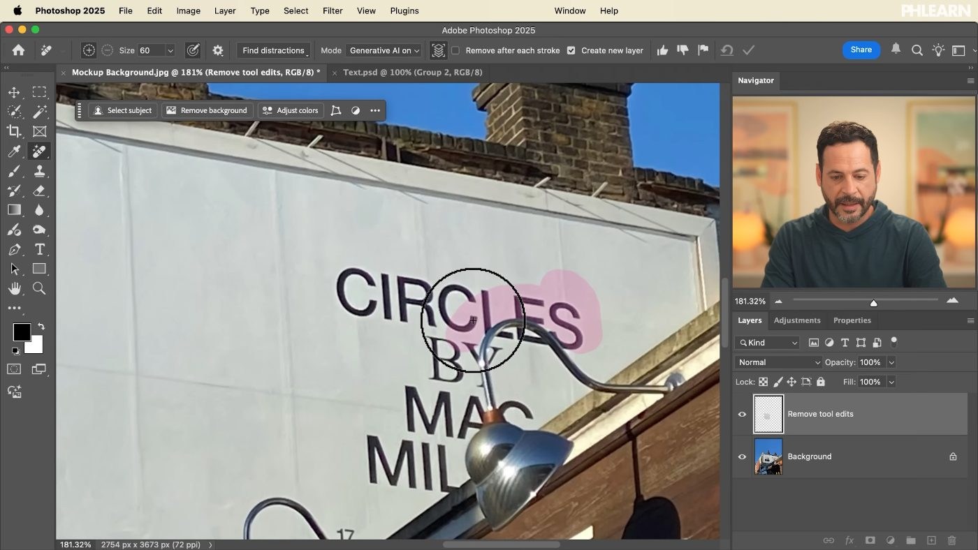
Task: Toggle pixel layer filter icon
Action: click(x=814, y=343)
